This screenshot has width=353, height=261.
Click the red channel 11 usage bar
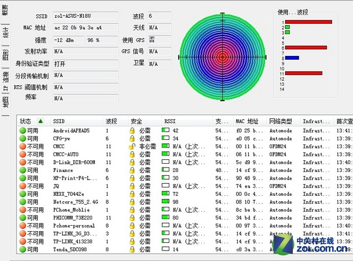click(x=304, y=73)
